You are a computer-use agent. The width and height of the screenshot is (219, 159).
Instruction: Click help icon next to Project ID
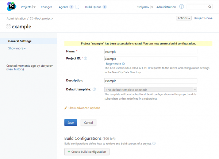pyautogui.click(x=85, y=58)
